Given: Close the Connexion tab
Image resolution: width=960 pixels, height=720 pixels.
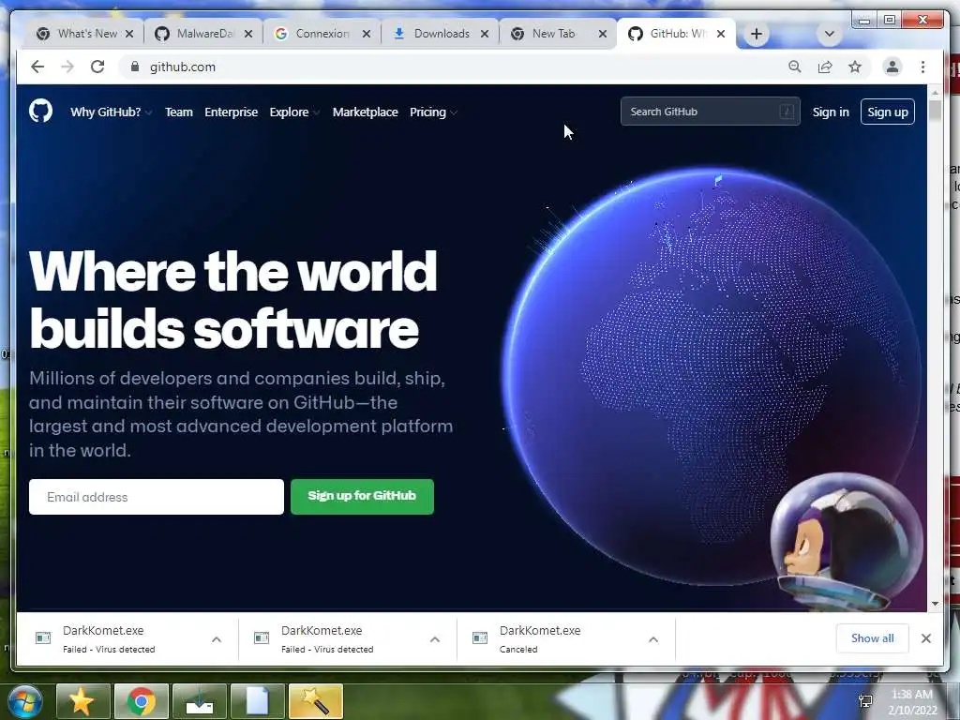Looking at the screenshot, I should coord(367,35).
